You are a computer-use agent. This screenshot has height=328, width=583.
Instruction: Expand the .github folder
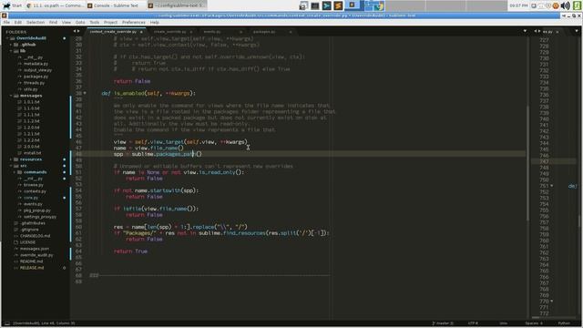pyautogui.click(x=11, y=45)
